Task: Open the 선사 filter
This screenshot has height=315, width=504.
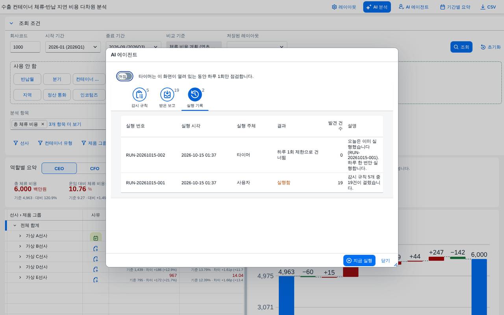Action: pos(21,143)
